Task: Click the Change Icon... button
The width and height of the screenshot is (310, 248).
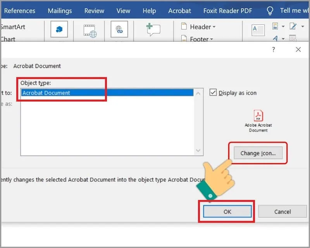Action: point(258,153)
